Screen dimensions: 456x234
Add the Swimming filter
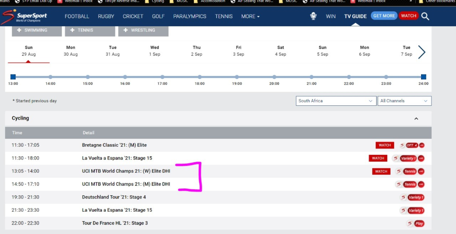pyautogui.click(x=37, y=30)
